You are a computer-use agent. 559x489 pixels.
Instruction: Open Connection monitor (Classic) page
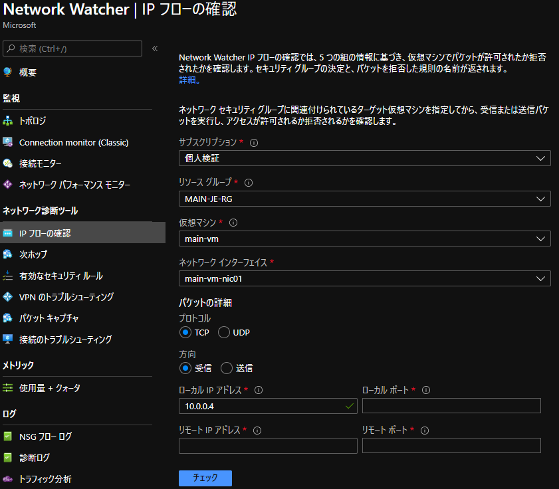(x=74, y=142)
